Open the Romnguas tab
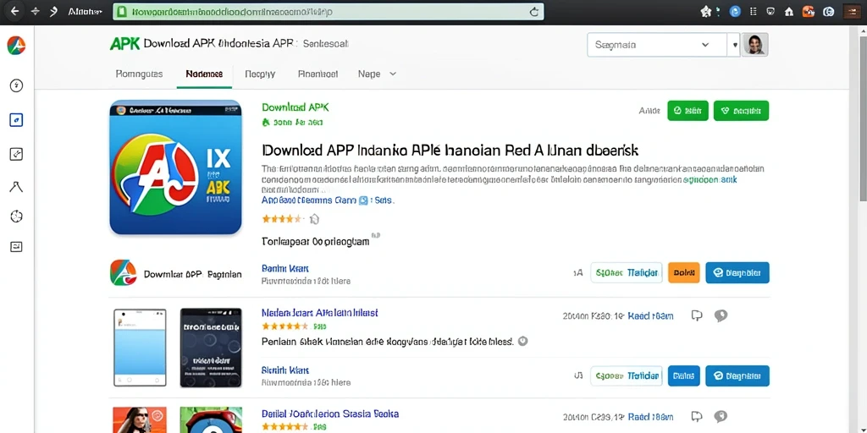The image size is (867, 433). (140, 74)
